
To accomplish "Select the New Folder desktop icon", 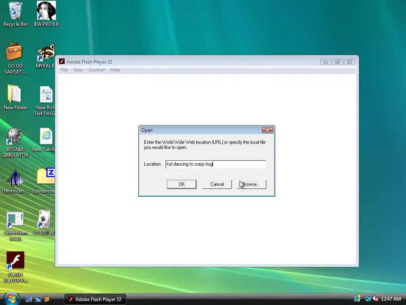I will [x=14, y=94].
